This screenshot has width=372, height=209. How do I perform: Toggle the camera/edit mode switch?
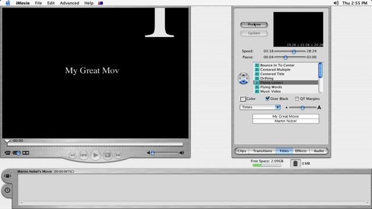tap(16, 153)
